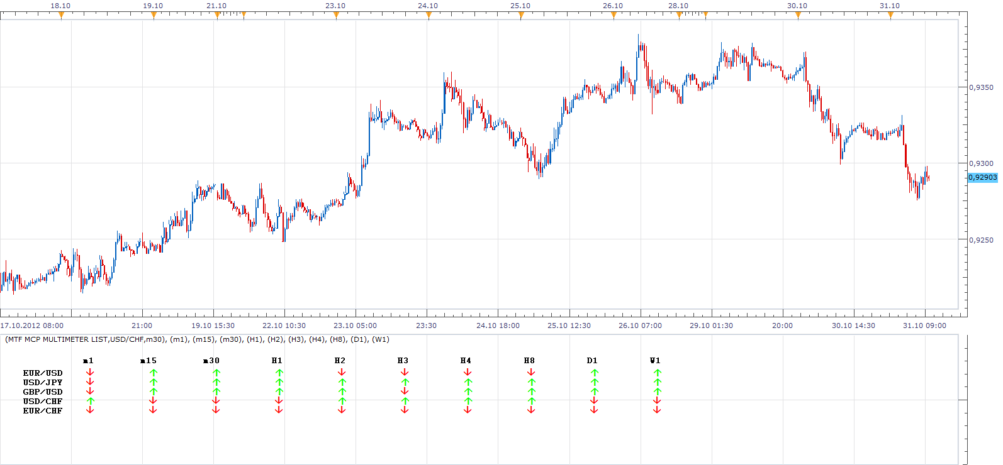
Task: Click the EUR/USD H8 red down arrow
Action: point(531,373)
